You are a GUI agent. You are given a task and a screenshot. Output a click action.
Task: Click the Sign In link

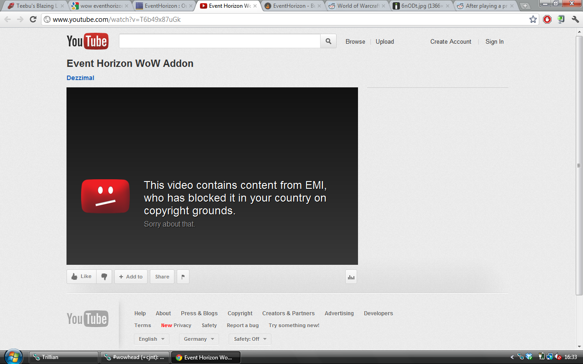pos(494,41)
